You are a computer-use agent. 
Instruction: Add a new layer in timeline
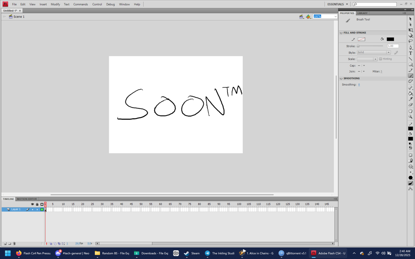click(x=5, y=243)
